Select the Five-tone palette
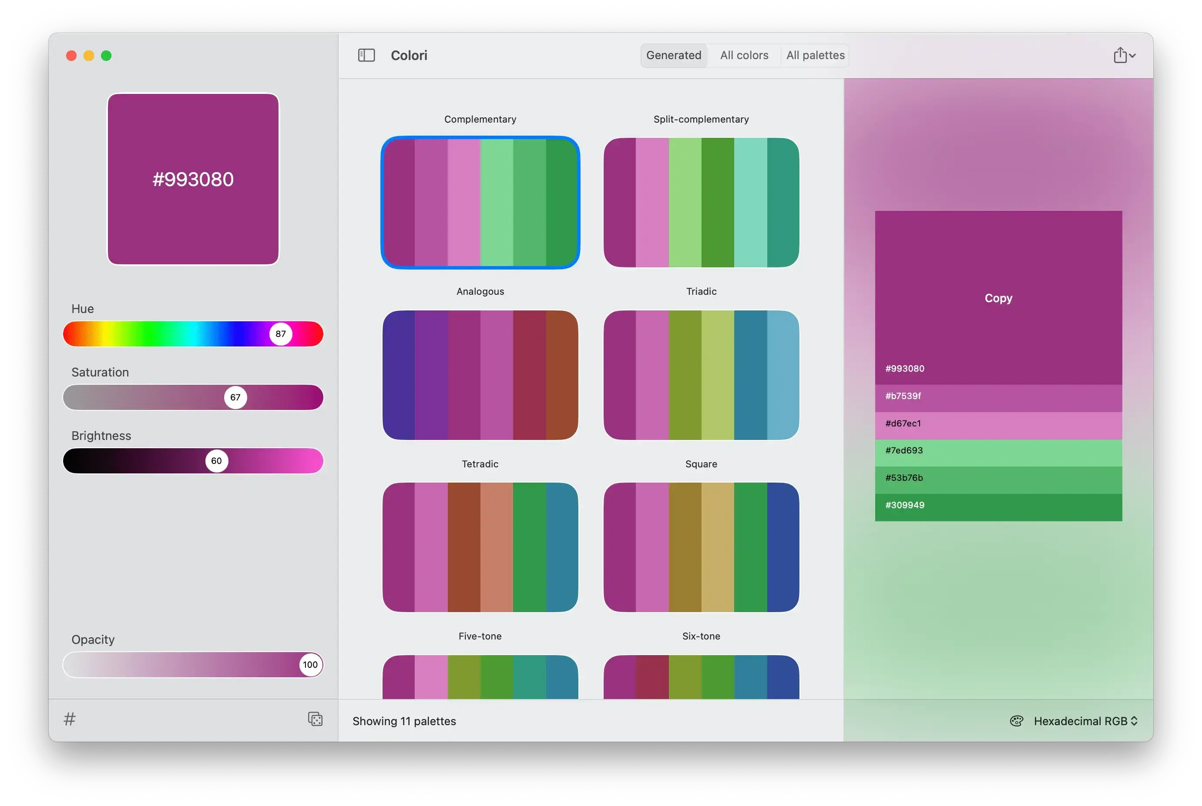1202x806 pixels. coord(480,676)
